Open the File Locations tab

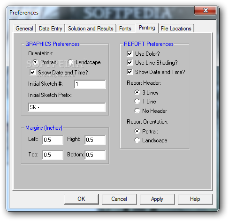(x=176, y=29)
